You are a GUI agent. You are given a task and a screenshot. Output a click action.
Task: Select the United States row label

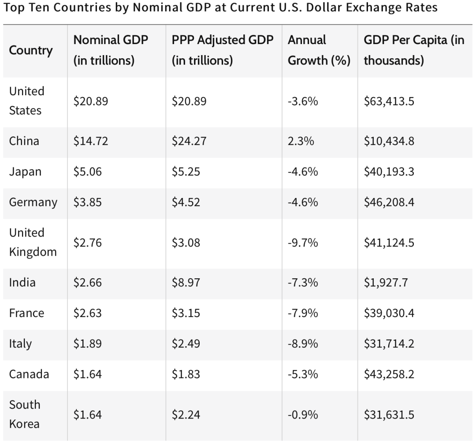coord(27,101)
